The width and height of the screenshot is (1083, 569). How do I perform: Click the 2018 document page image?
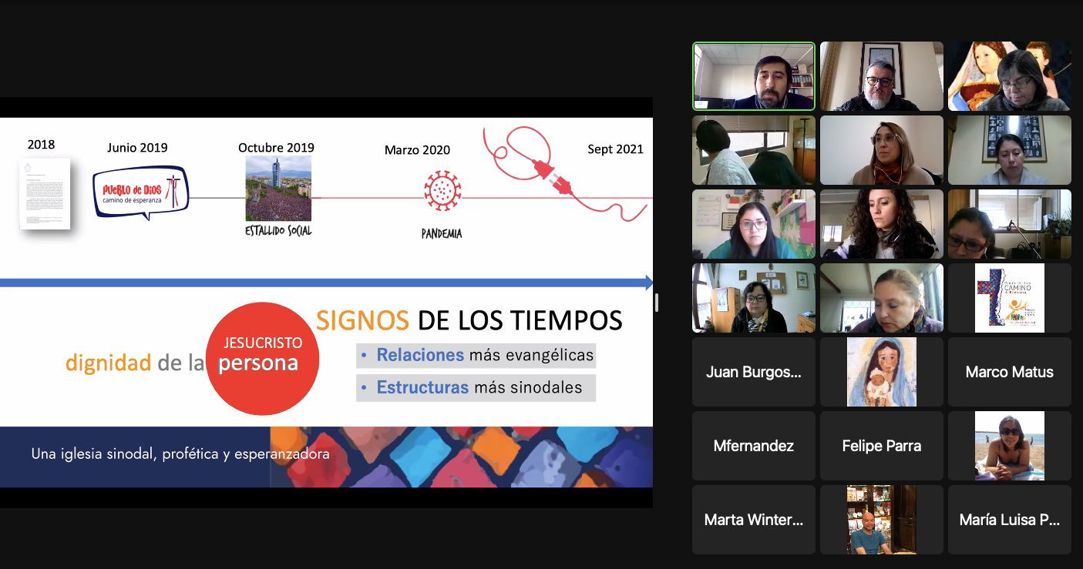tap(45, 194)
